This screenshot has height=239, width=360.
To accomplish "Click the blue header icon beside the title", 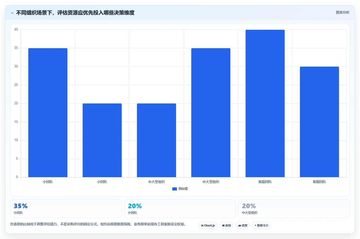I will coord(12,13).
